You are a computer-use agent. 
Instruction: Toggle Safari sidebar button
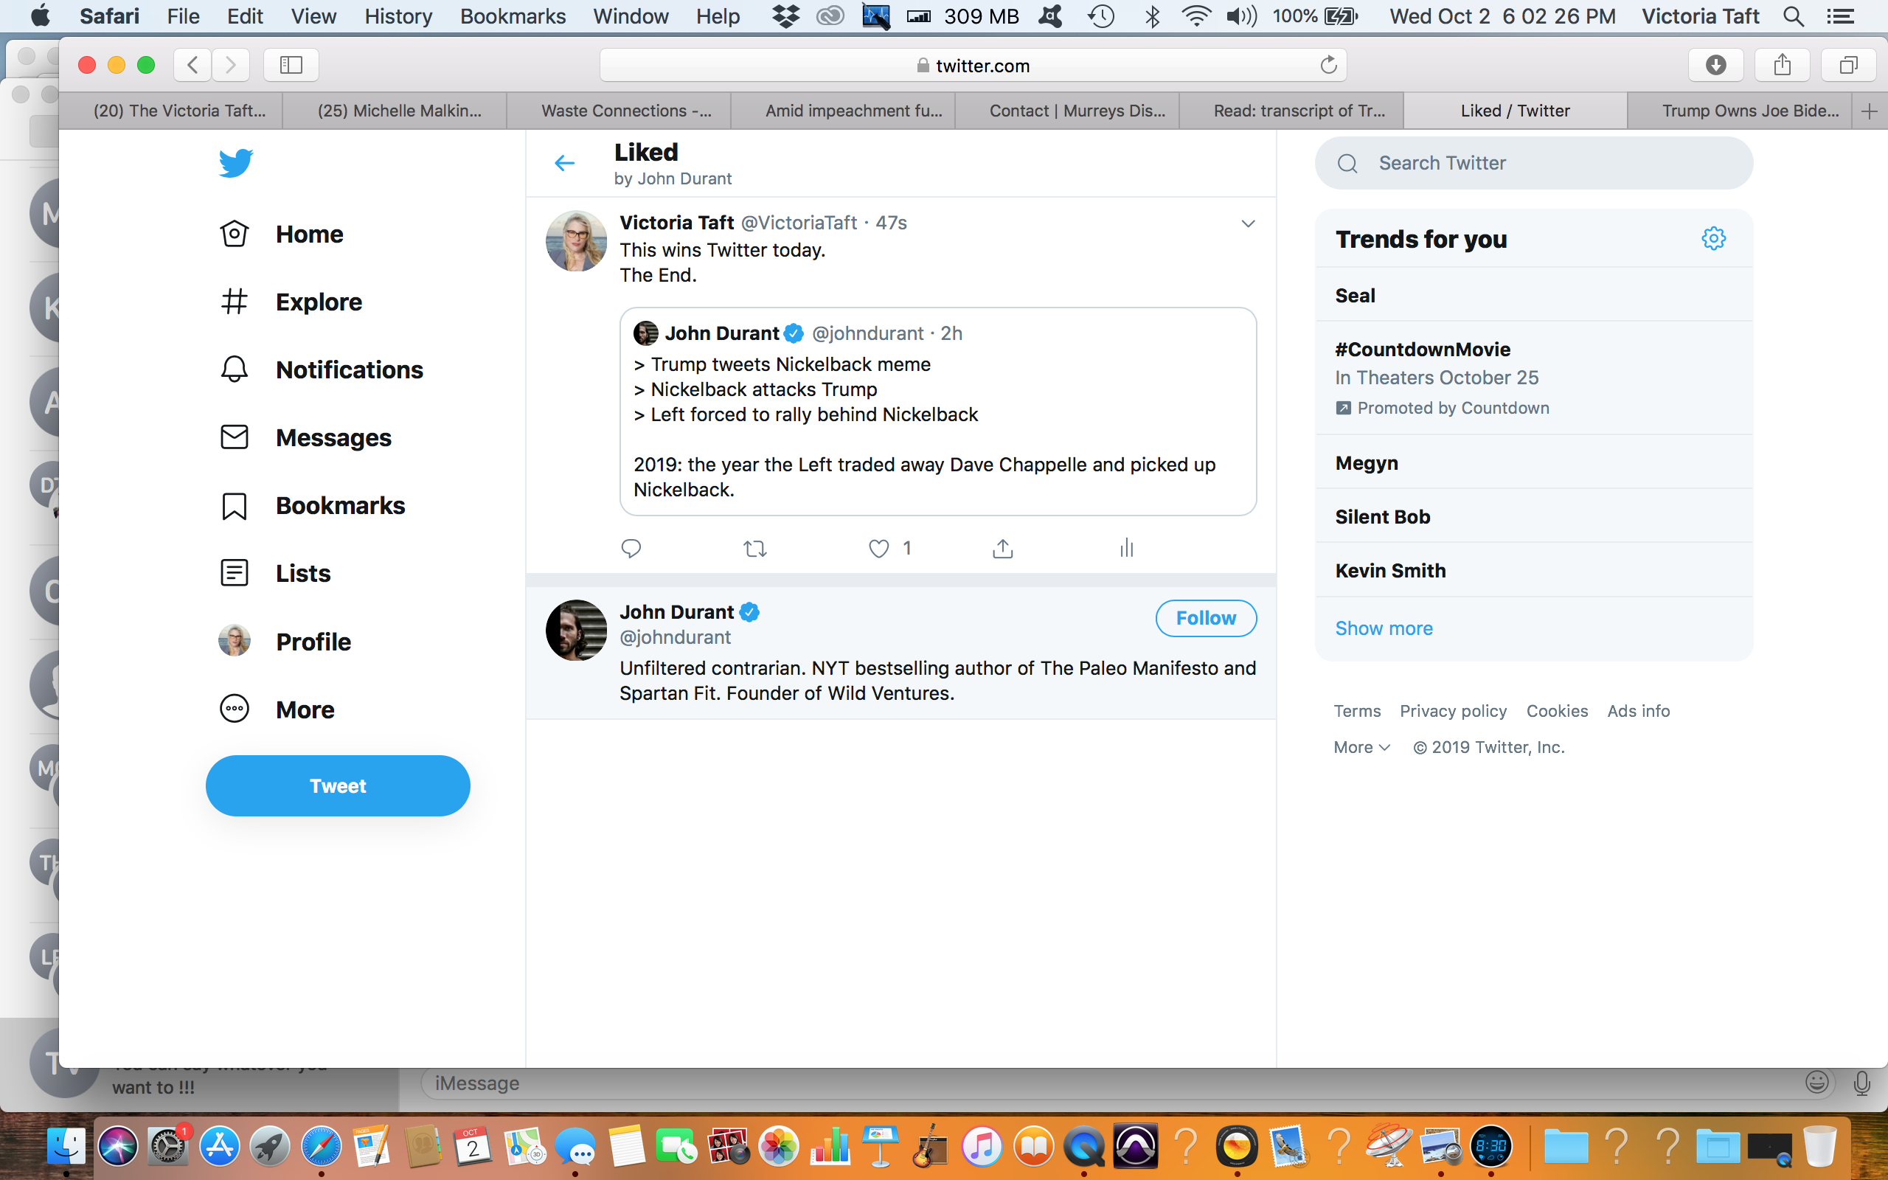coord(291,65)
